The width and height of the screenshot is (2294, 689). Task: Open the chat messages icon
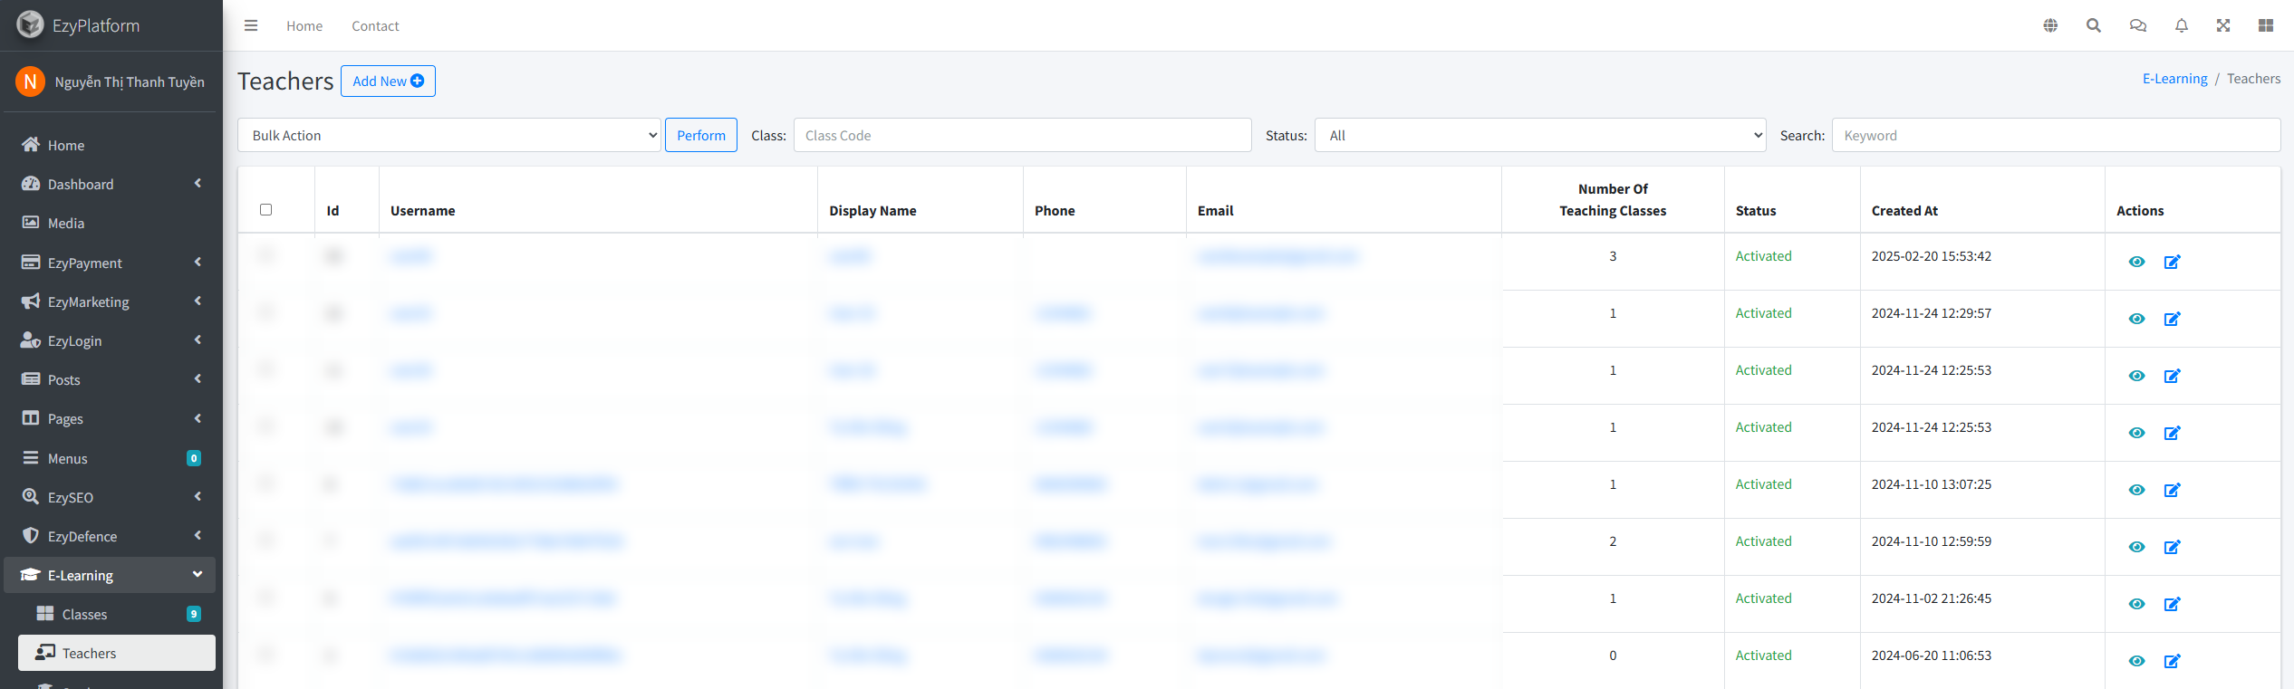click(x=2138, y=25)
